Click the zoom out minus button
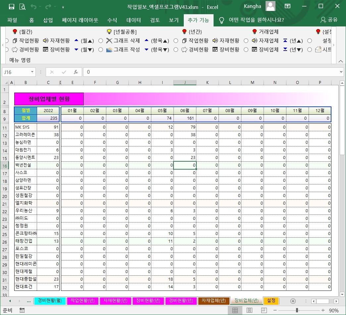The image size is (346, 315). pyautogui.click(x=275, y=310)
